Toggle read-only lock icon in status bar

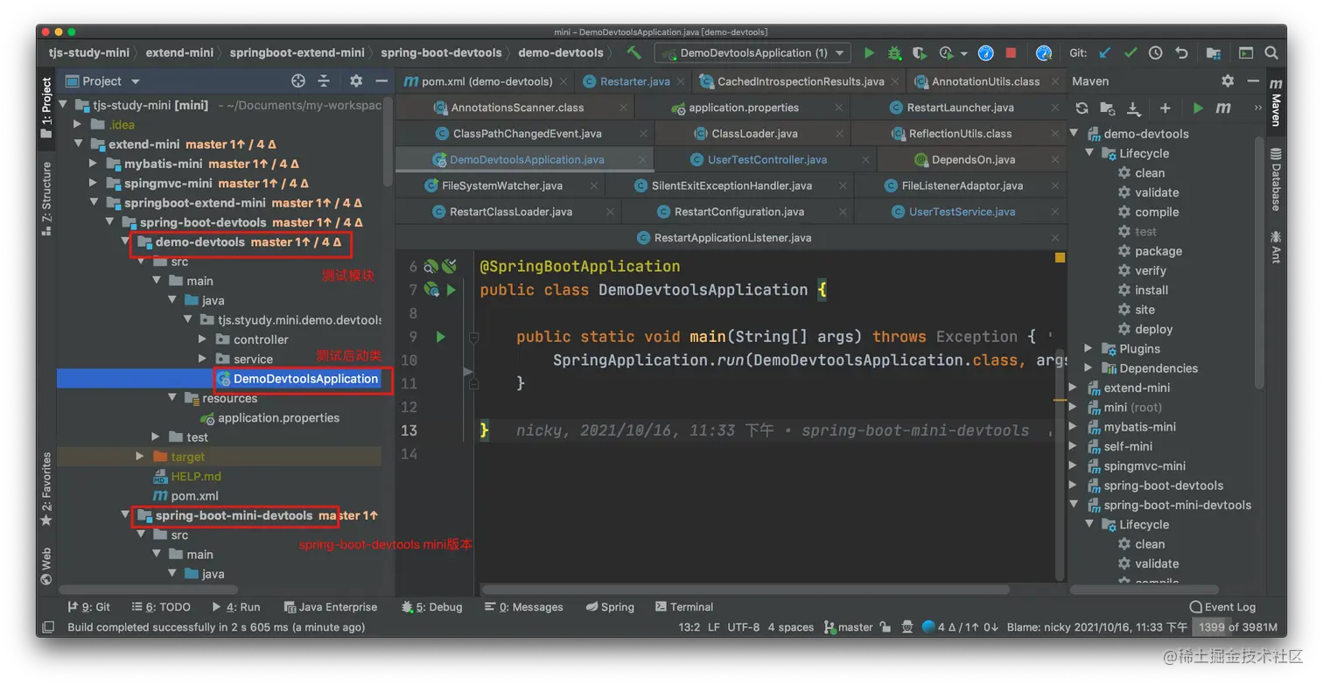[x=885, y=627]
